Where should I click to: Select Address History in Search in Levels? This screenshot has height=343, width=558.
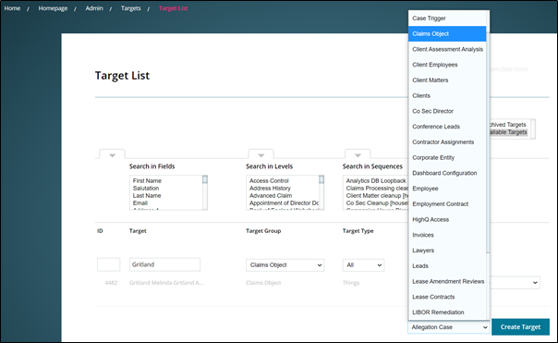[270, 189]
